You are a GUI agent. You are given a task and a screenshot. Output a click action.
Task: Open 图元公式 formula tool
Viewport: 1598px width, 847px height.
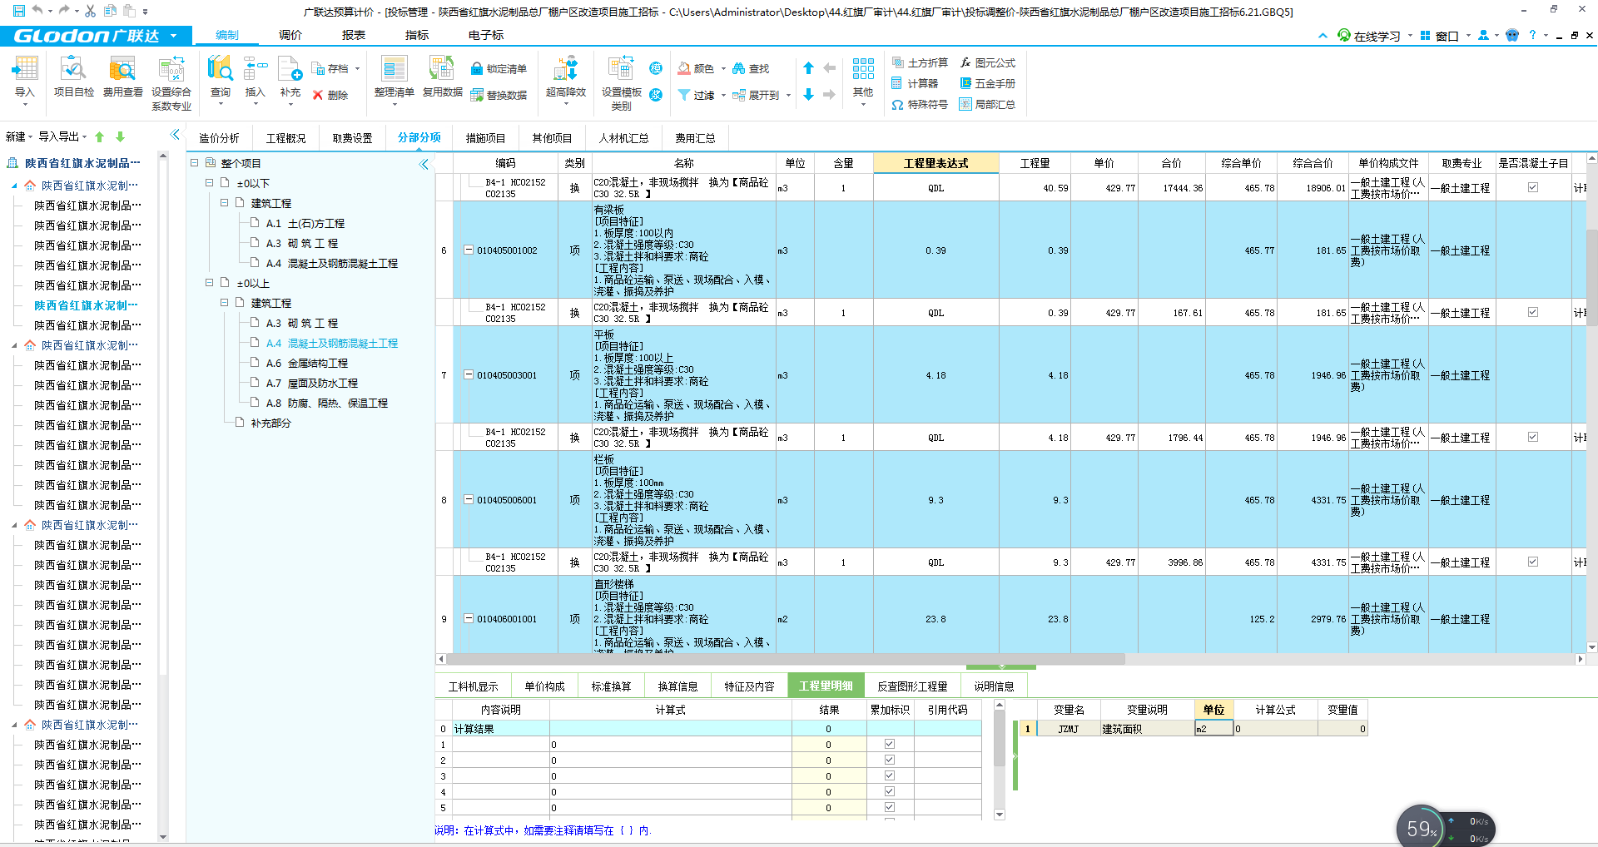point(987,62)
